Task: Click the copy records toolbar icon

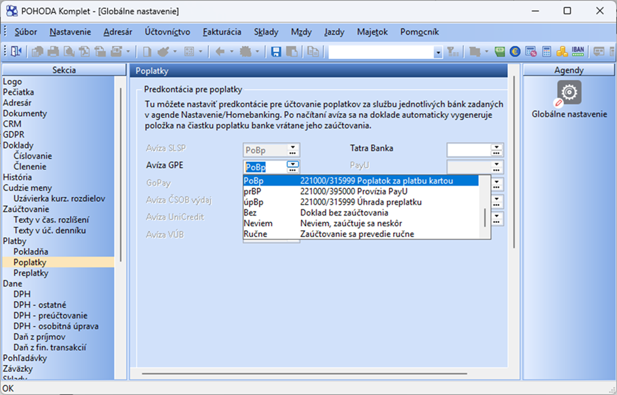Action: click(x=37, y=51)
